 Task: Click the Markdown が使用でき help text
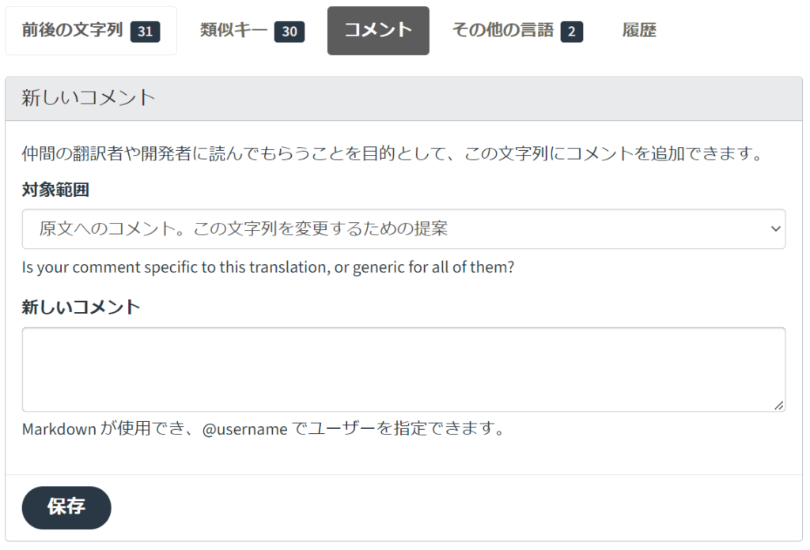pos(263,428)
